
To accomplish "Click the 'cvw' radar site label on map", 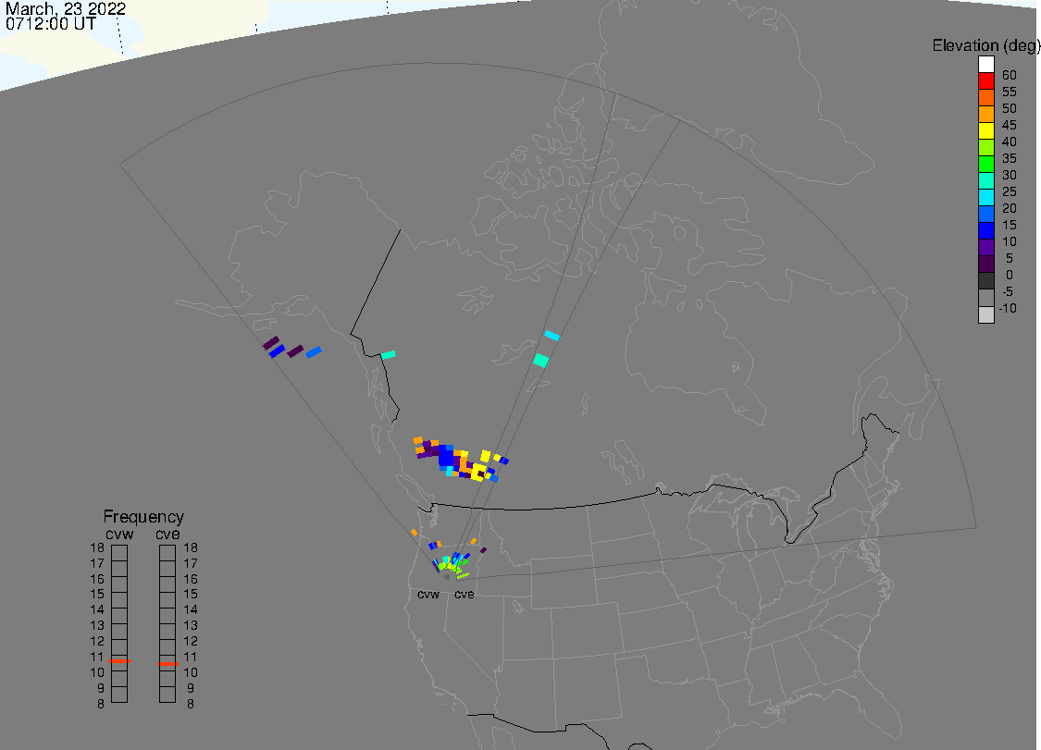I will tap(428, 594).
